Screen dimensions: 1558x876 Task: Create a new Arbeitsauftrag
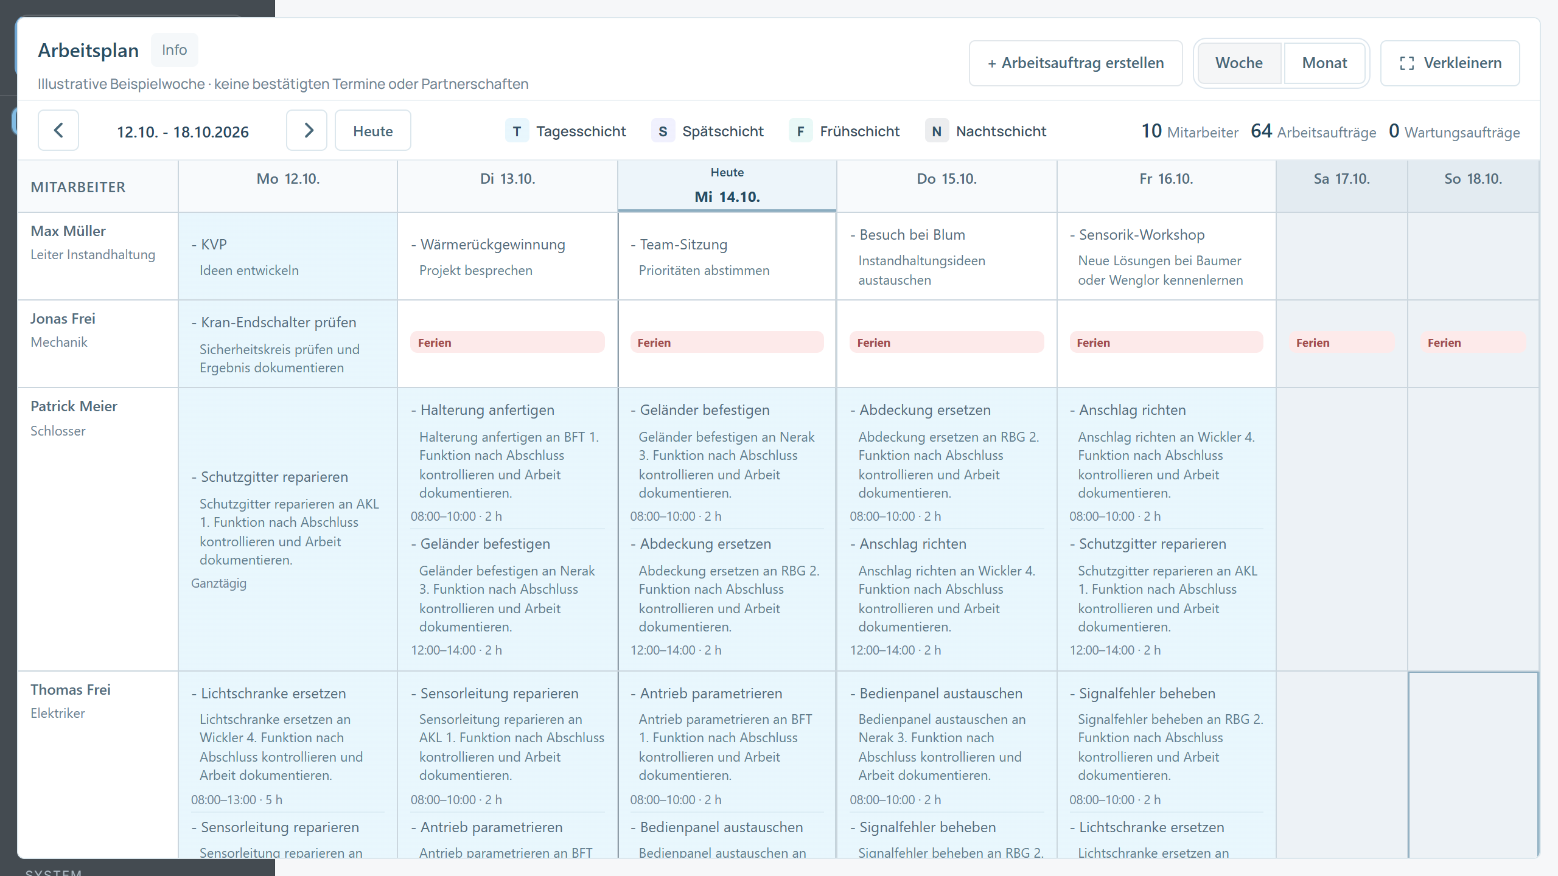(1075, 63)
